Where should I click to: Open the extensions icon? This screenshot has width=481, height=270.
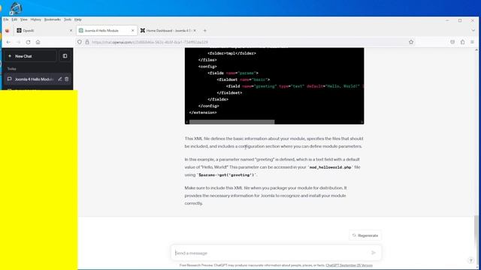463,42
